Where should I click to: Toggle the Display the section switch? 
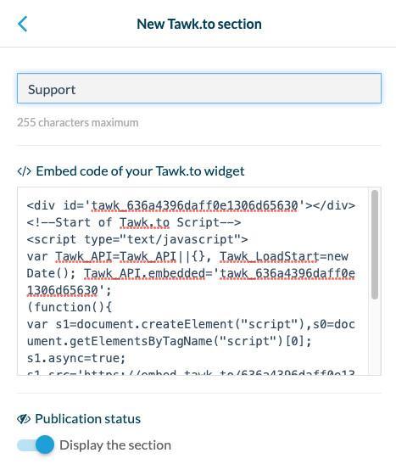pos(36,444)
